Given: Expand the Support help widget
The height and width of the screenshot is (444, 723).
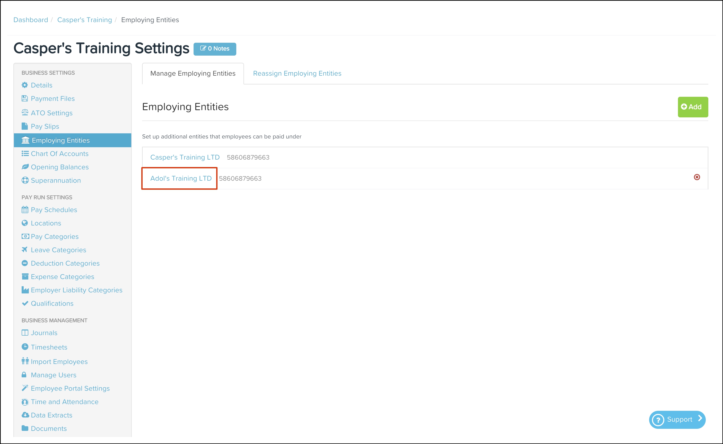Looking at the screenshot, I should (x=677, y=419).
